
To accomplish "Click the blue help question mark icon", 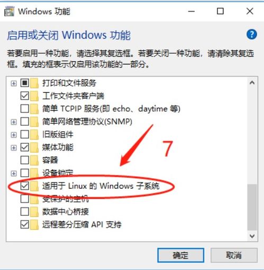I will (x=251, y=34).
